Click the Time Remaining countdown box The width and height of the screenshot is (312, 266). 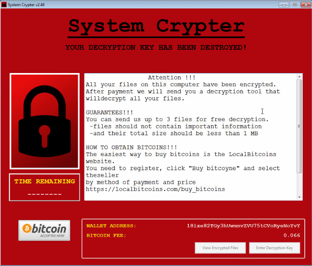[45, 187]
